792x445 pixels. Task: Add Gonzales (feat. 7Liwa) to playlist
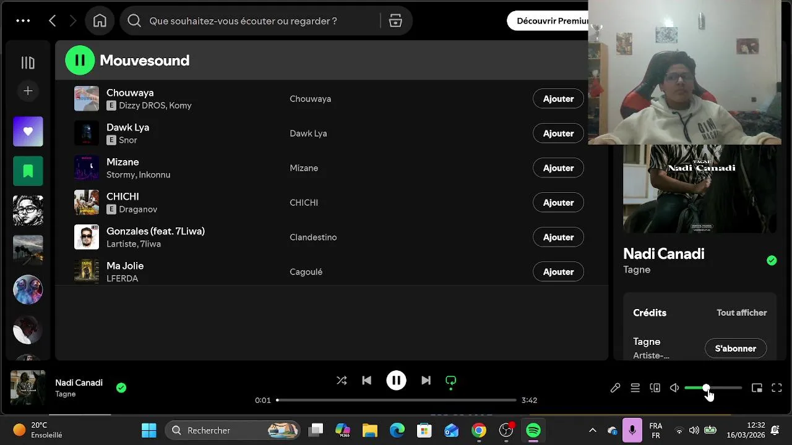558,237
